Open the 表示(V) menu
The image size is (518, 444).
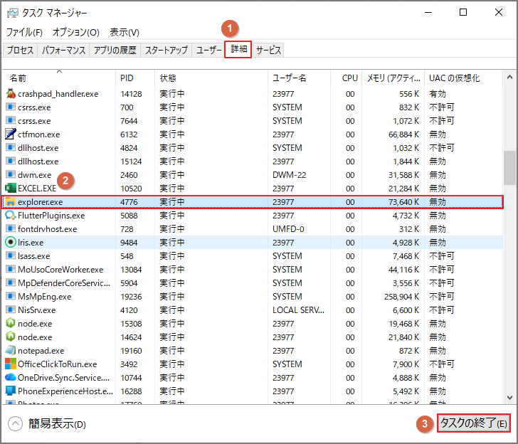125,33
